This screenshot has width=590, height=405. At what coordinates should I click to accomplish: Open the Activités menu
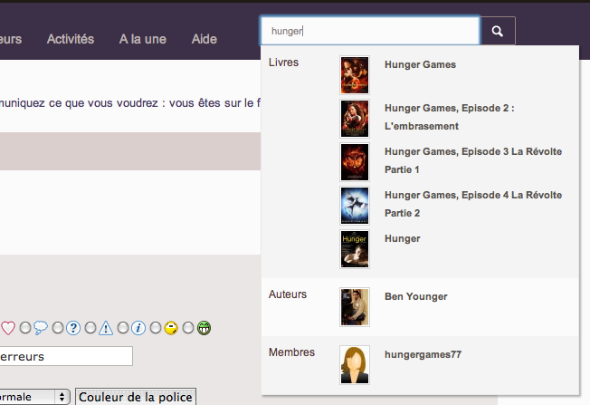tap(71, 39)
